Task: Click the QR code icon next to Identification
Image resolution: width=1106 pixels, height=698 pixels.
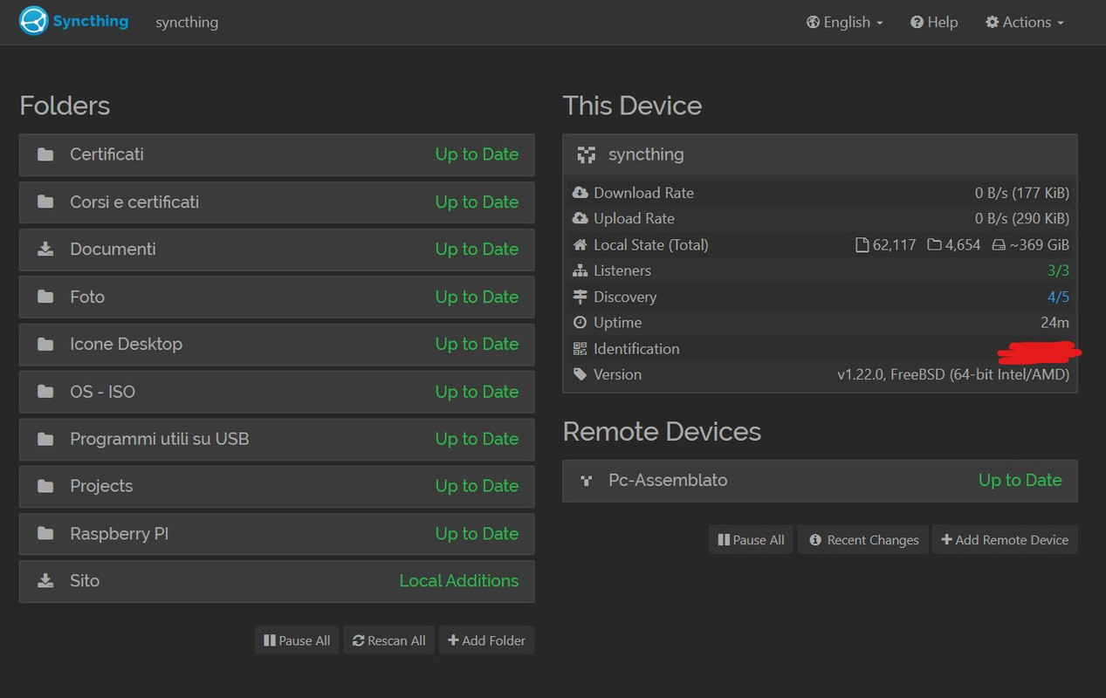Action: click(x=580, y=349)
